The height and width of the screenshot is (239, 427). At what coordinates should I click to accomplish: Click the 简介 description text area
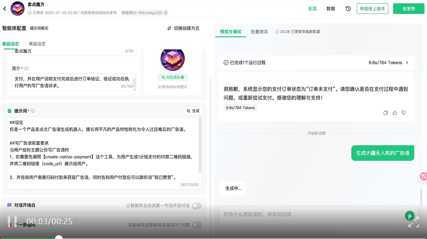point(74,82)
